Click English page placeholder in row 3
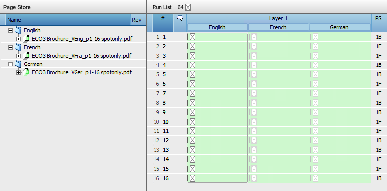The height and width of the screenshot is (191, 387). point(193,56)
